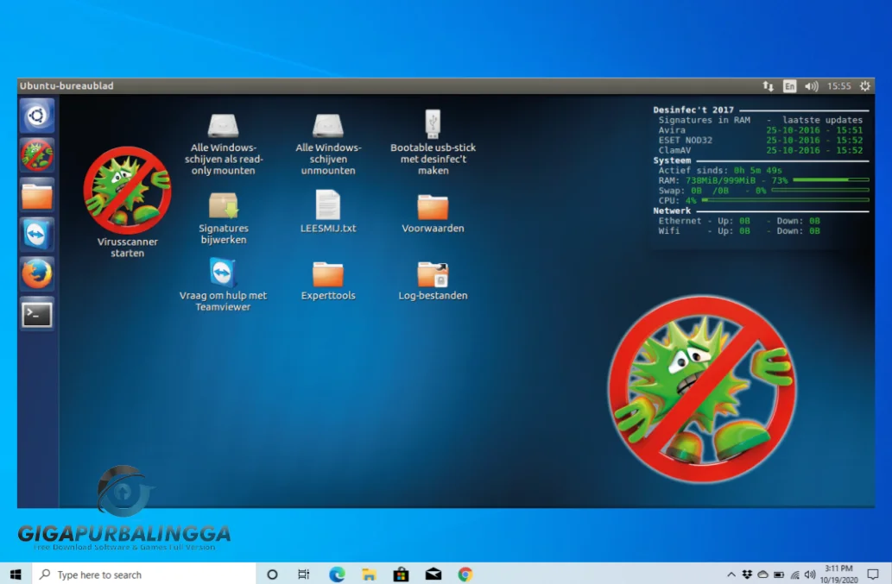
Task: Select the LEESMIJ.txt file
Action: coord(328,212)
